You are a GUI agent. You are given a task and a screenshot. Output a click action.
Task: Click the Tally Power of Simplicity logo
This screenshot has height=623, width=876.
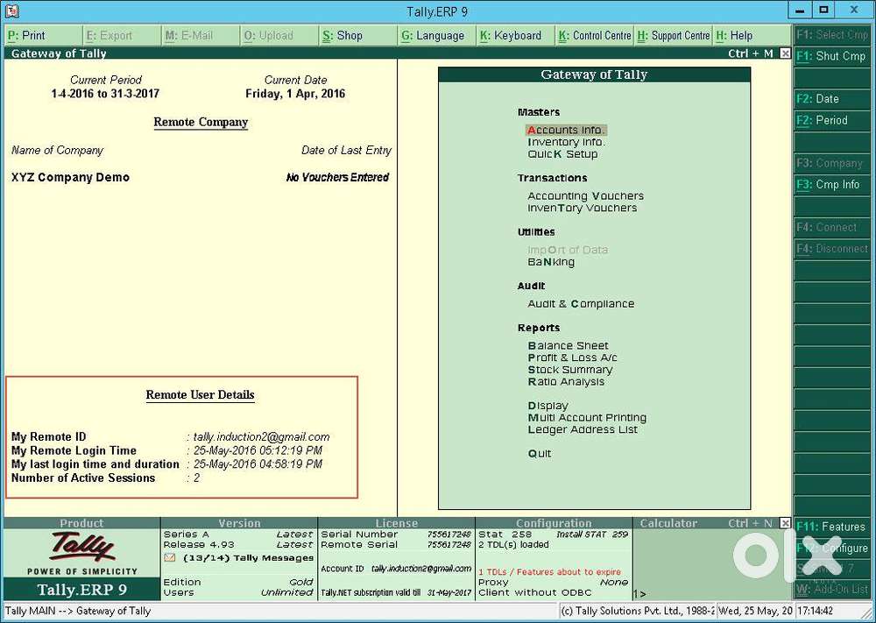(82, 553)
